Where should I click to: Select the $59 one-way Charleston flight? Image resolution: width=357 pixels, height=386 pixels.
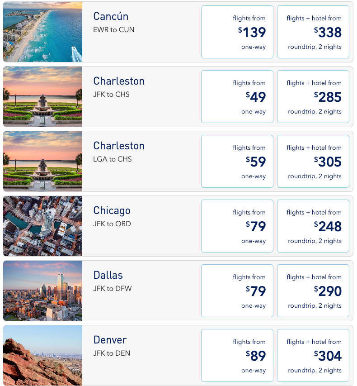click(237, 162)
